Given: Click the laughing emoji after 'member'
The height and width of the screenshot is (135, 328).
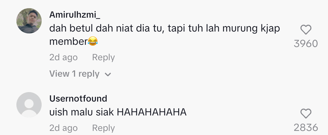Looking at the screenshot, I should pos(93,41).
